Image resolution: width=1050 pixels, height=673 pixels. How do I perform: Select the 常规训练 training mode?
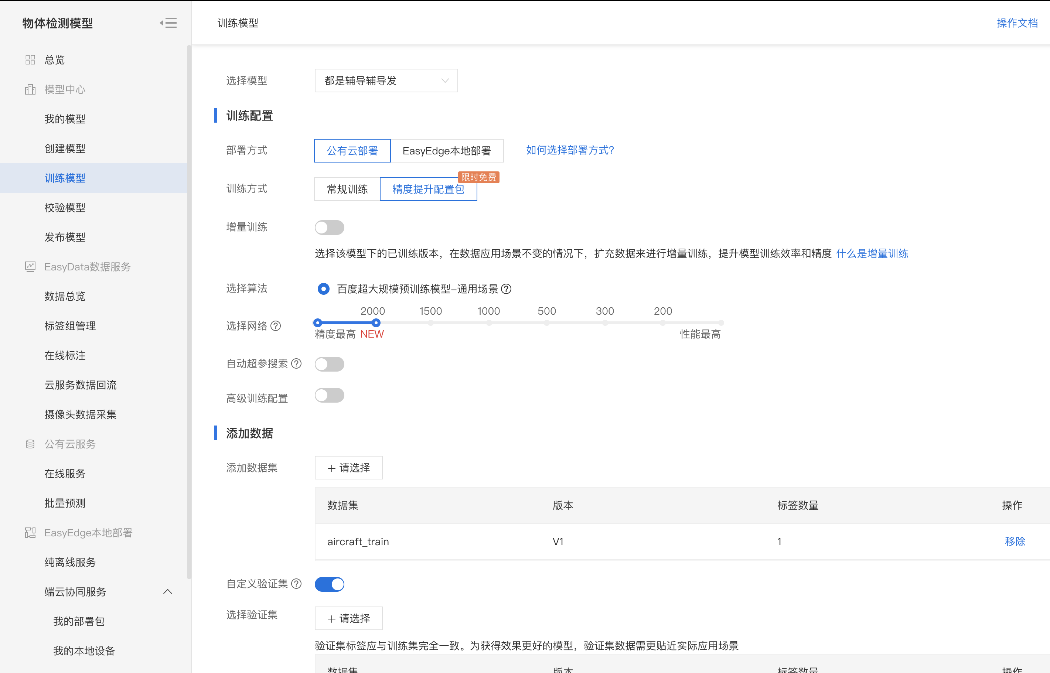347,189
